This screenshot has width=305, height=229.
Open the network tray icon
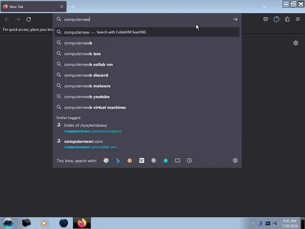pos(268,223)
